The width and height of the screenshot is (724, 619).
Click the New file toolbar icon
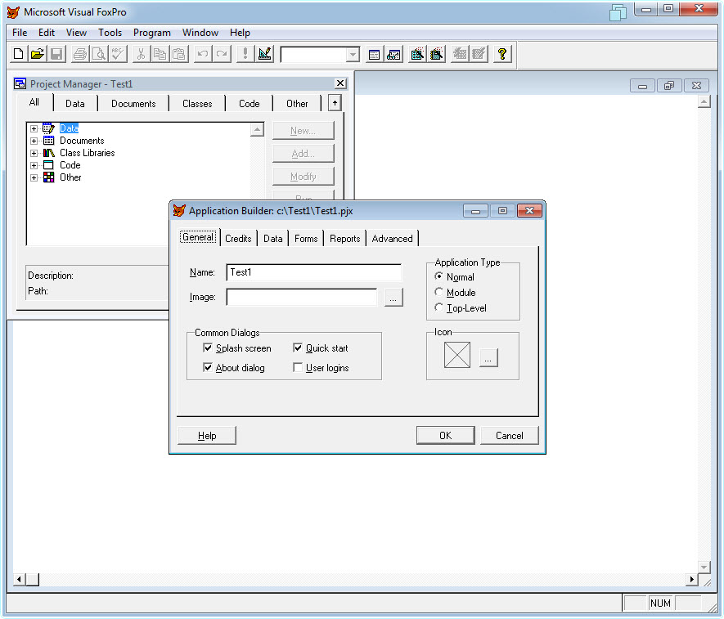pos(19,54)
